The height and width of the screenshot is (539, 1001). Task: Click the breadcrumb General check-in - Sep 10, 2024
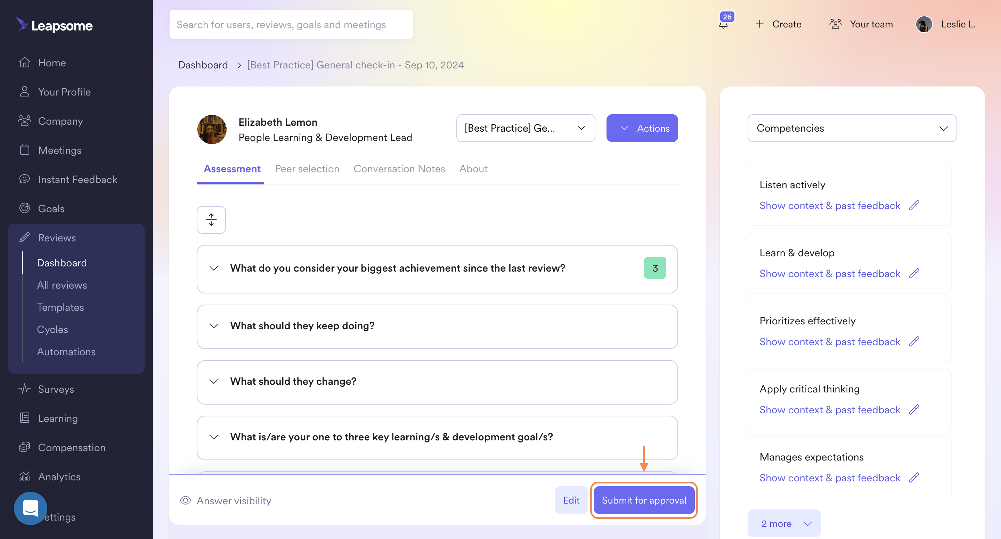355,65
